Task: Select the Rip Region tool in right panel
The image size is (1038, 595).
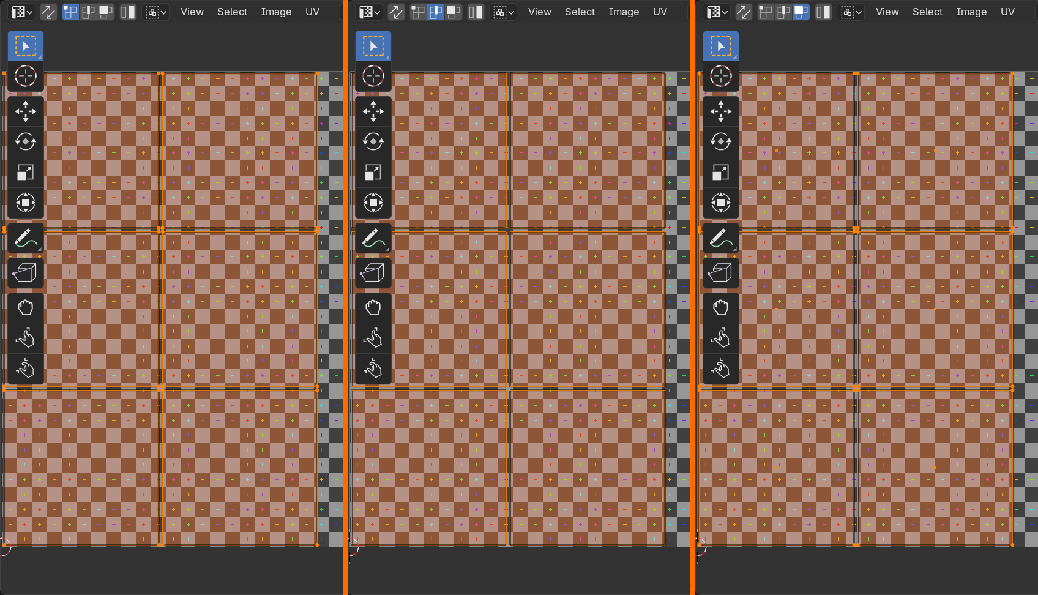Action: [x=721, y=273]
